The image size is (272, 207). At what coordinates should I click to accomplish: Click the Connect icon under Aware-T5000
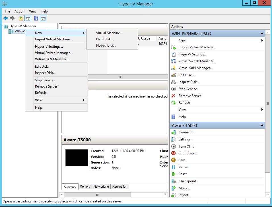coord(174,132)
